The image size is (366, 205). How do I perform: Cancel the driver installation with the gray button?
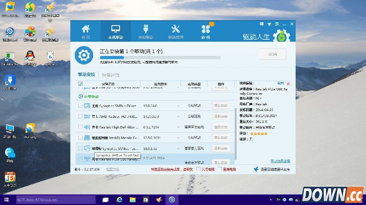(272, 54)
